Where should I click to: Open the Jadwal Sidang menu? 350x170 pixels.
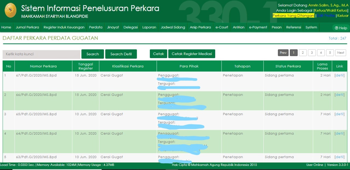click(x=173, y=27)
